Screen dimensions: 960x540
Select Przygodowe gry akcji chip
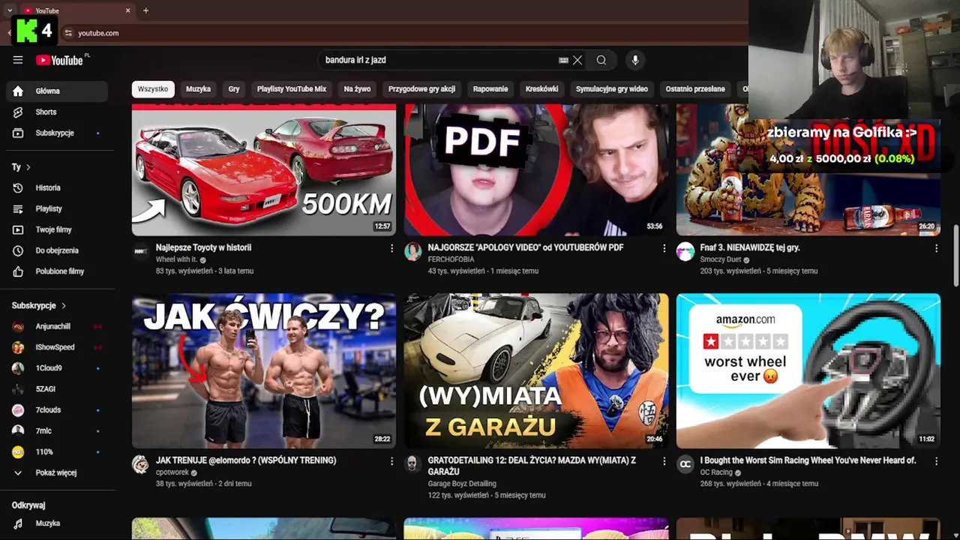[421, 88]
